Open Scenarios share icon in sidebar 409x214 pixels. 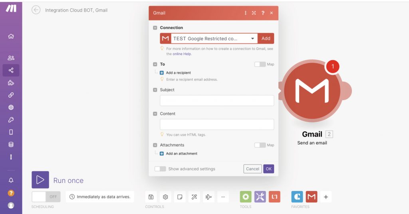11,70
